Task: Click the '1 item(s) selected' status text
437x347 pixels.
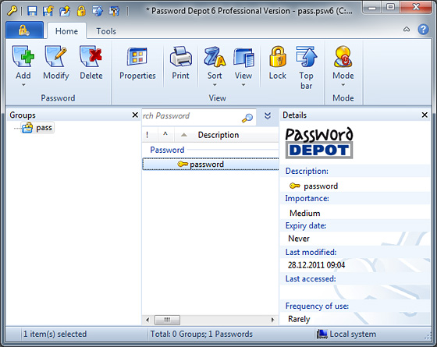Action: [55, 334]
